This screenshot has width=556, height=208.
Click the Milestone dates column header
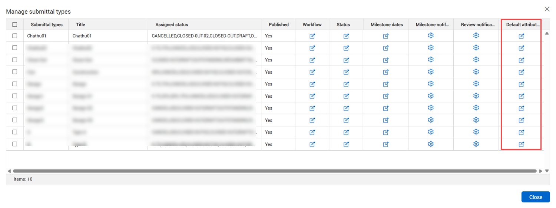pyautogui.click(x=387, y=24)
